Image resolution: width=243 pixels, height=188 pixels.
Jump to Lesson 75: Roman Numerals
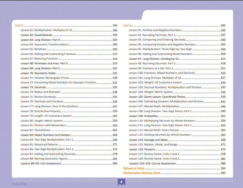pyautogui.click(x=38, y=97)
